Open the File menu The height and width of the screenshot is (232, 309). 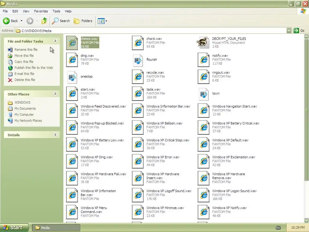(5, 11)
